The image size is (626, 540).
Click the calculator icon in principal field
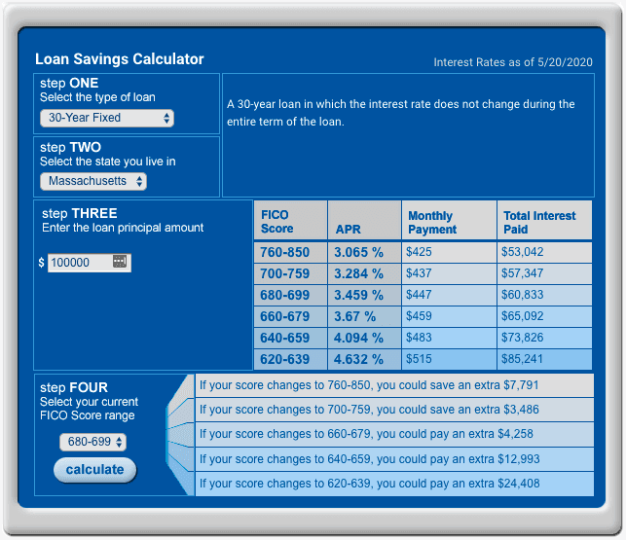(x=121, y=262)
